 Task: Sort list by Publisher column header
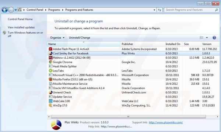(142, 44)
